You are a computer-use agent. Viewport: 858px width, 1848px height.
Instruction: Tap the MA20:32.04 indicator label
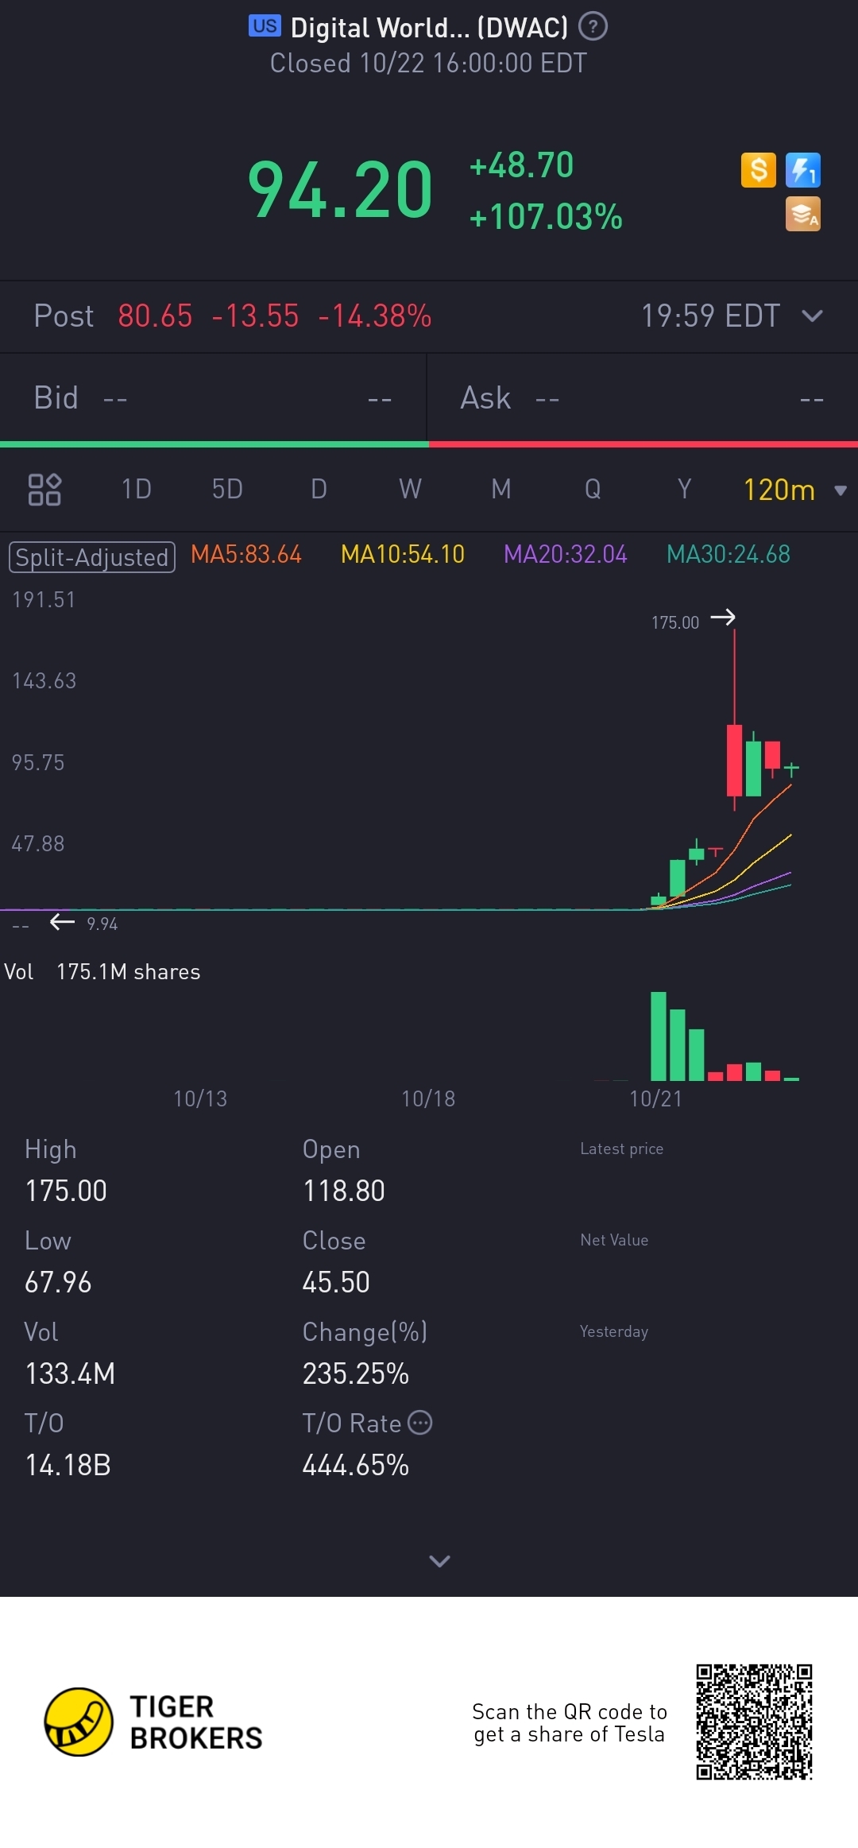[x=566, y=554]
